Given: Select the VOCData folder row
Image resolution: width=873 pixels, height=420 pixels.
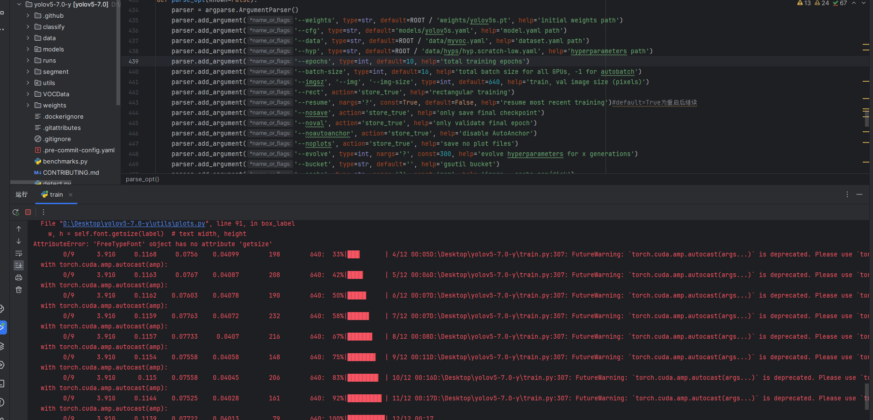Looking at the screenshot, I should (x=63, y=94).
